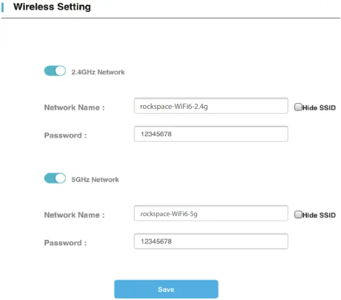This screenshot has width=341, height=300.
Task: Click the Hide SSID label beside 2.4GHz name
Action: tap(319, 108)
